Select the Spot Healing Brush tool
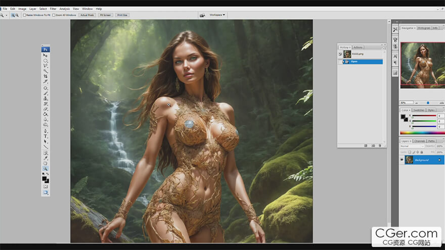Image resolution: width=445 pixels, height=250 pixels. pos(46,88)
